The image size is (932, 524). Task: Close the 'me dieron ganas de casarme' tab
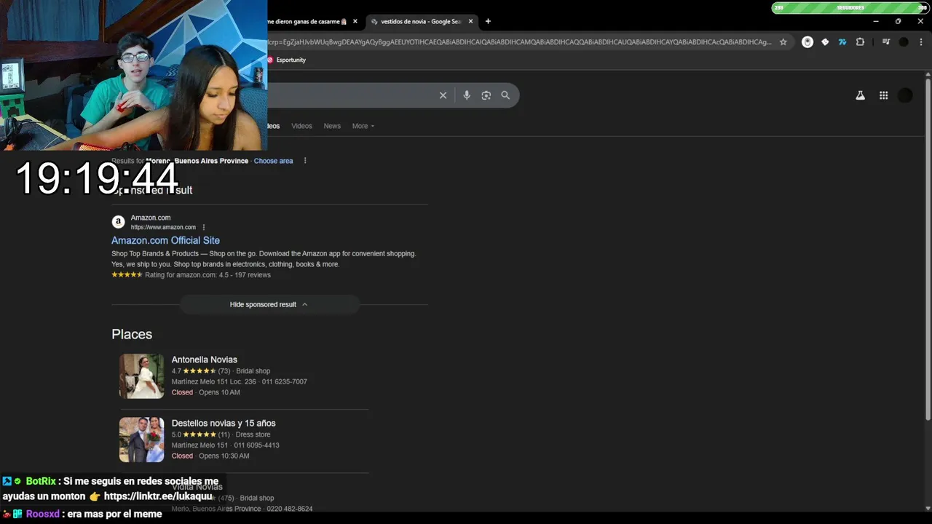[x=355, y=21]
